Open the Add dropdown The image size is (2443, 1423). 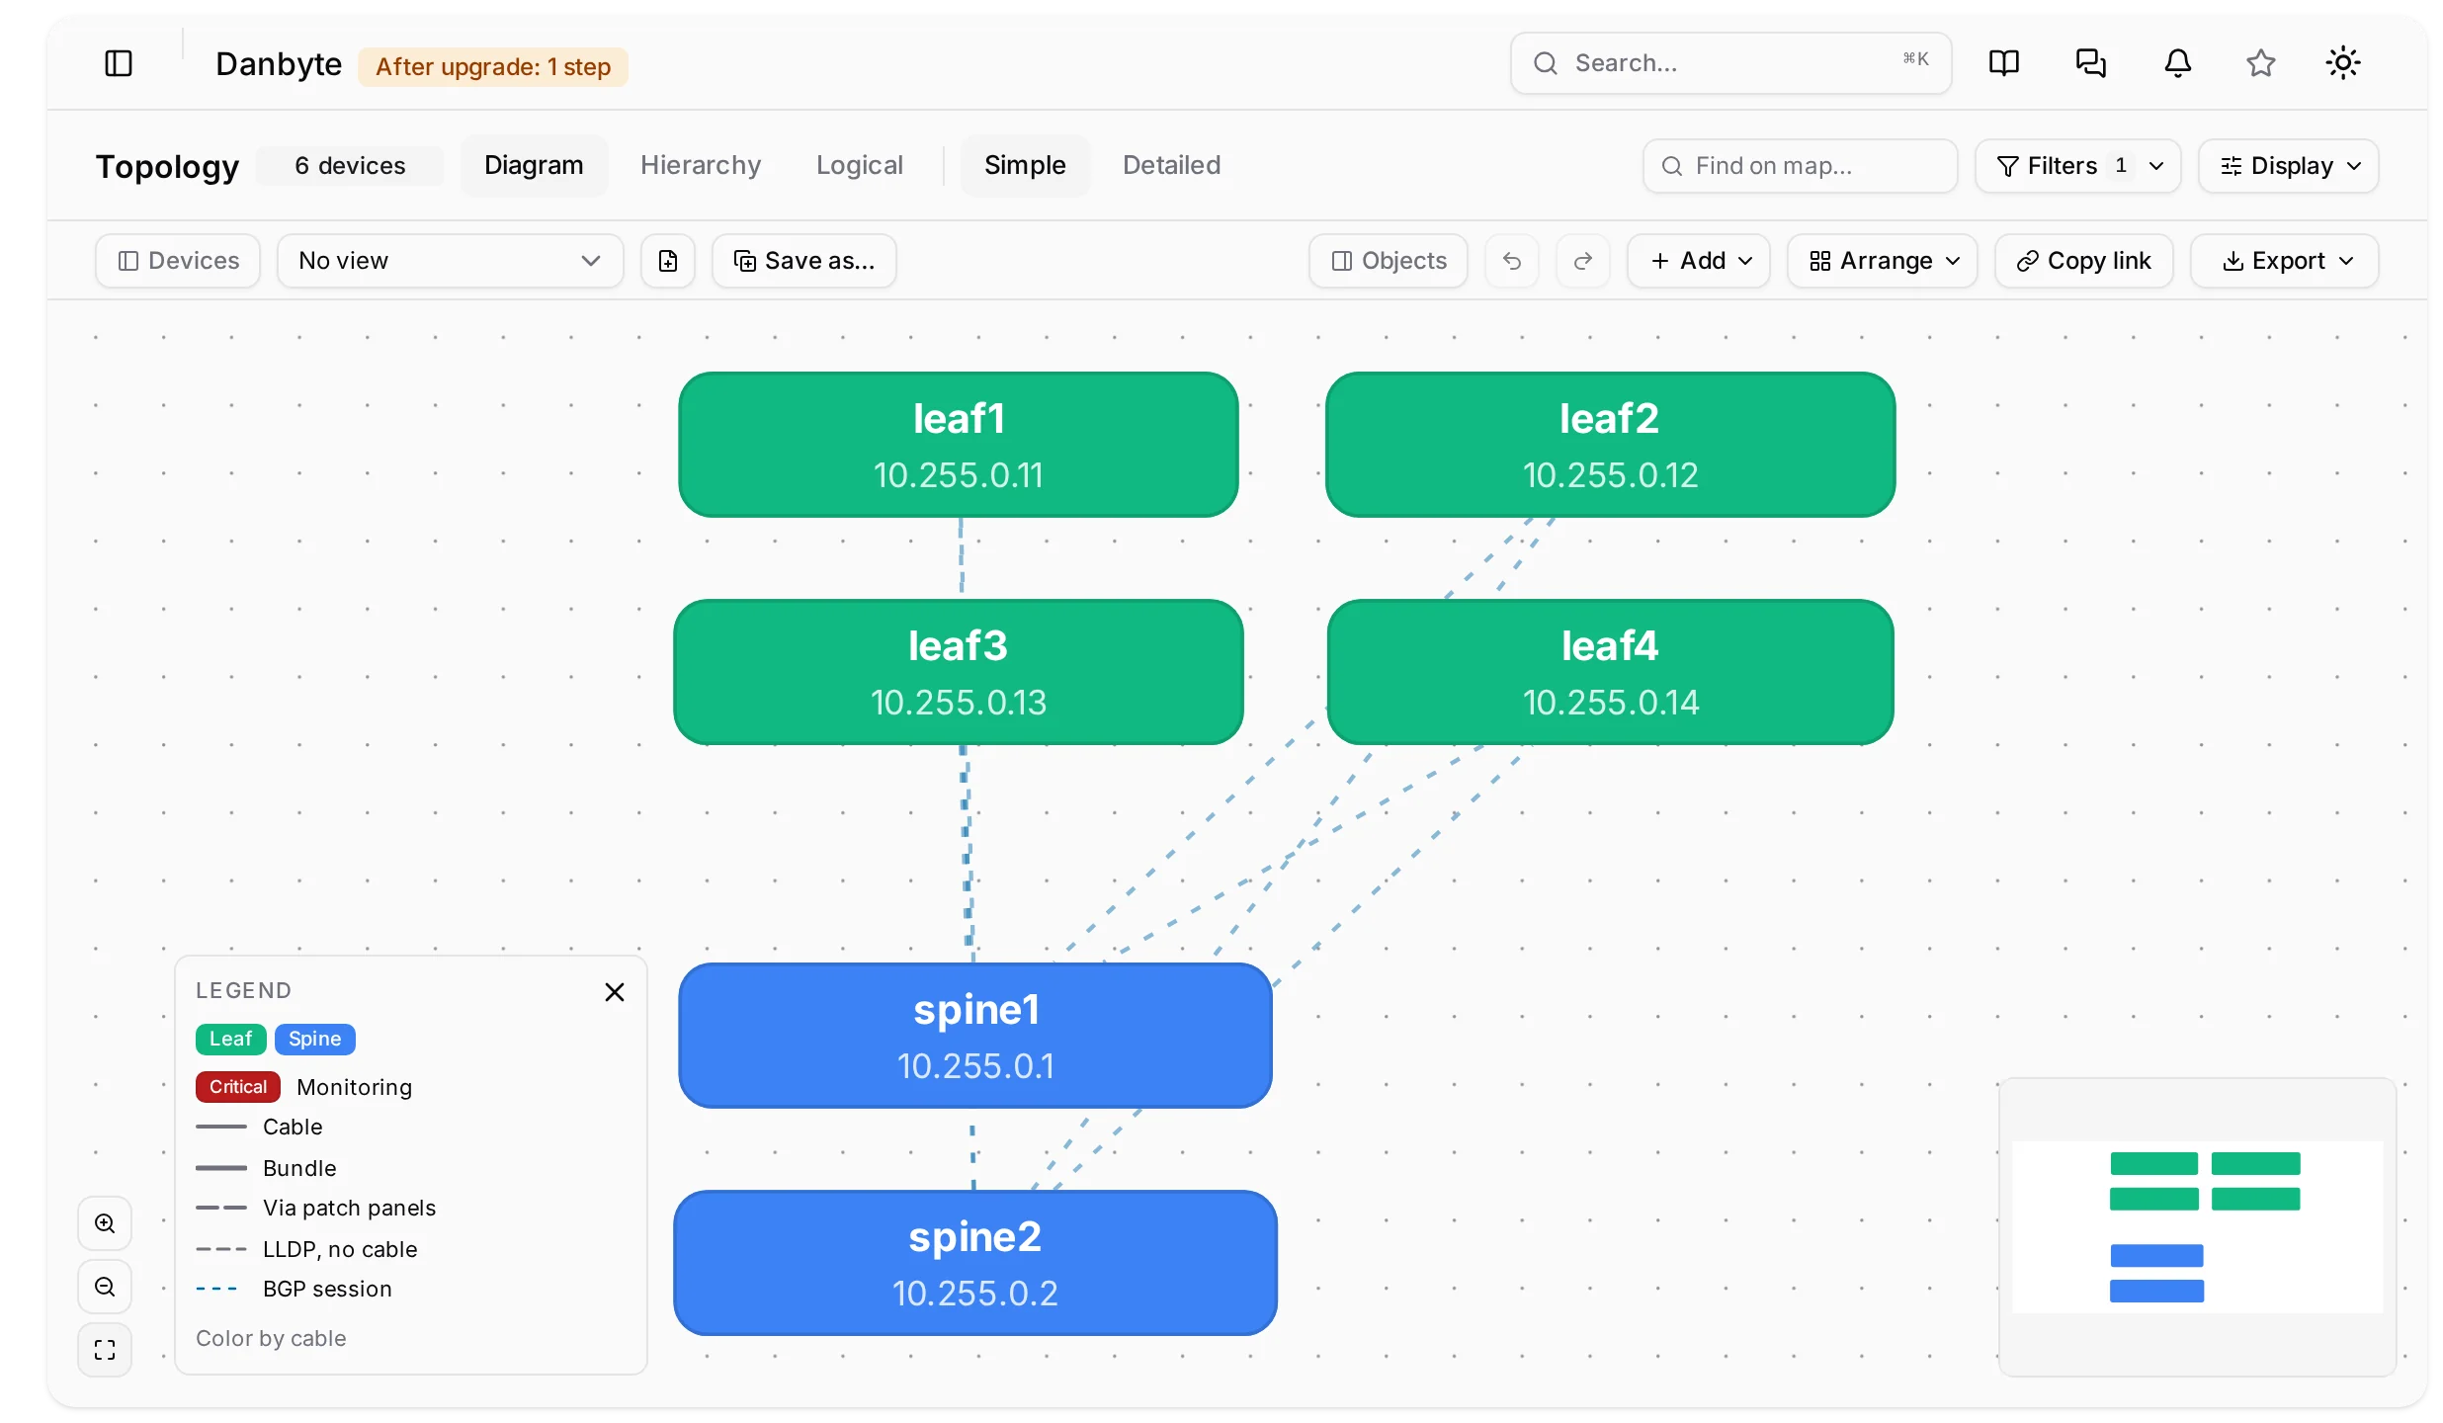point(1699,261)
